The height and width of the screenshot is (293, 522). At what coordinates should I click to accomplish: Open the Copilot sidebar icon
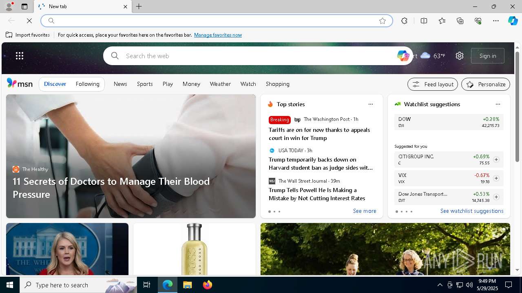pos(513,21)
